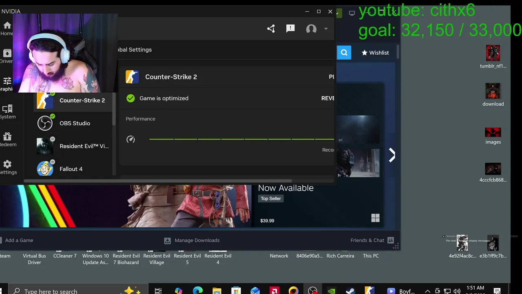Select the Resident Evil Village desktop label
522x294 pixels.
[157, 259]
